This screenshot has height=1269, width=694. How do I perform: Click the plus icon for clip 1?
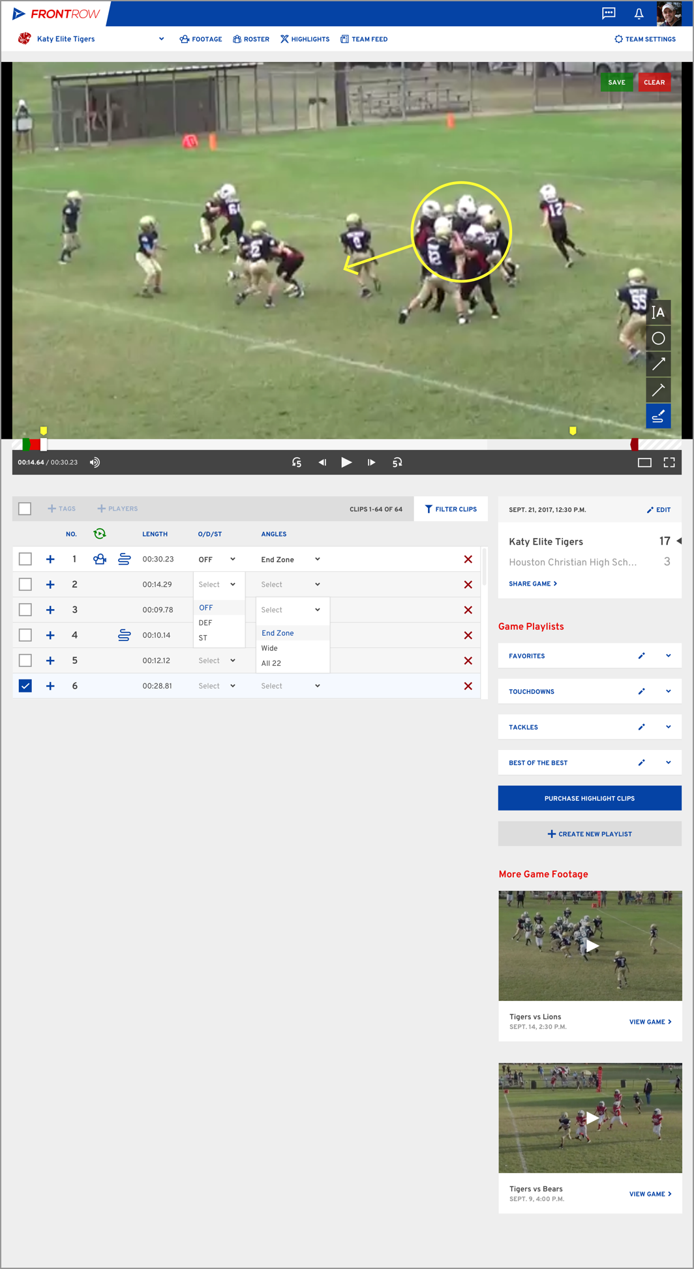pyautogui.click(x=50, y=559)
